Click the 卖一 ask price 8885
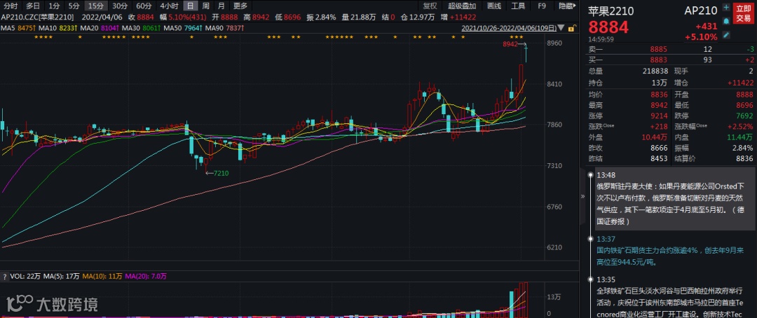This screenshot has height=318, width=757. [x=659, y=49]
